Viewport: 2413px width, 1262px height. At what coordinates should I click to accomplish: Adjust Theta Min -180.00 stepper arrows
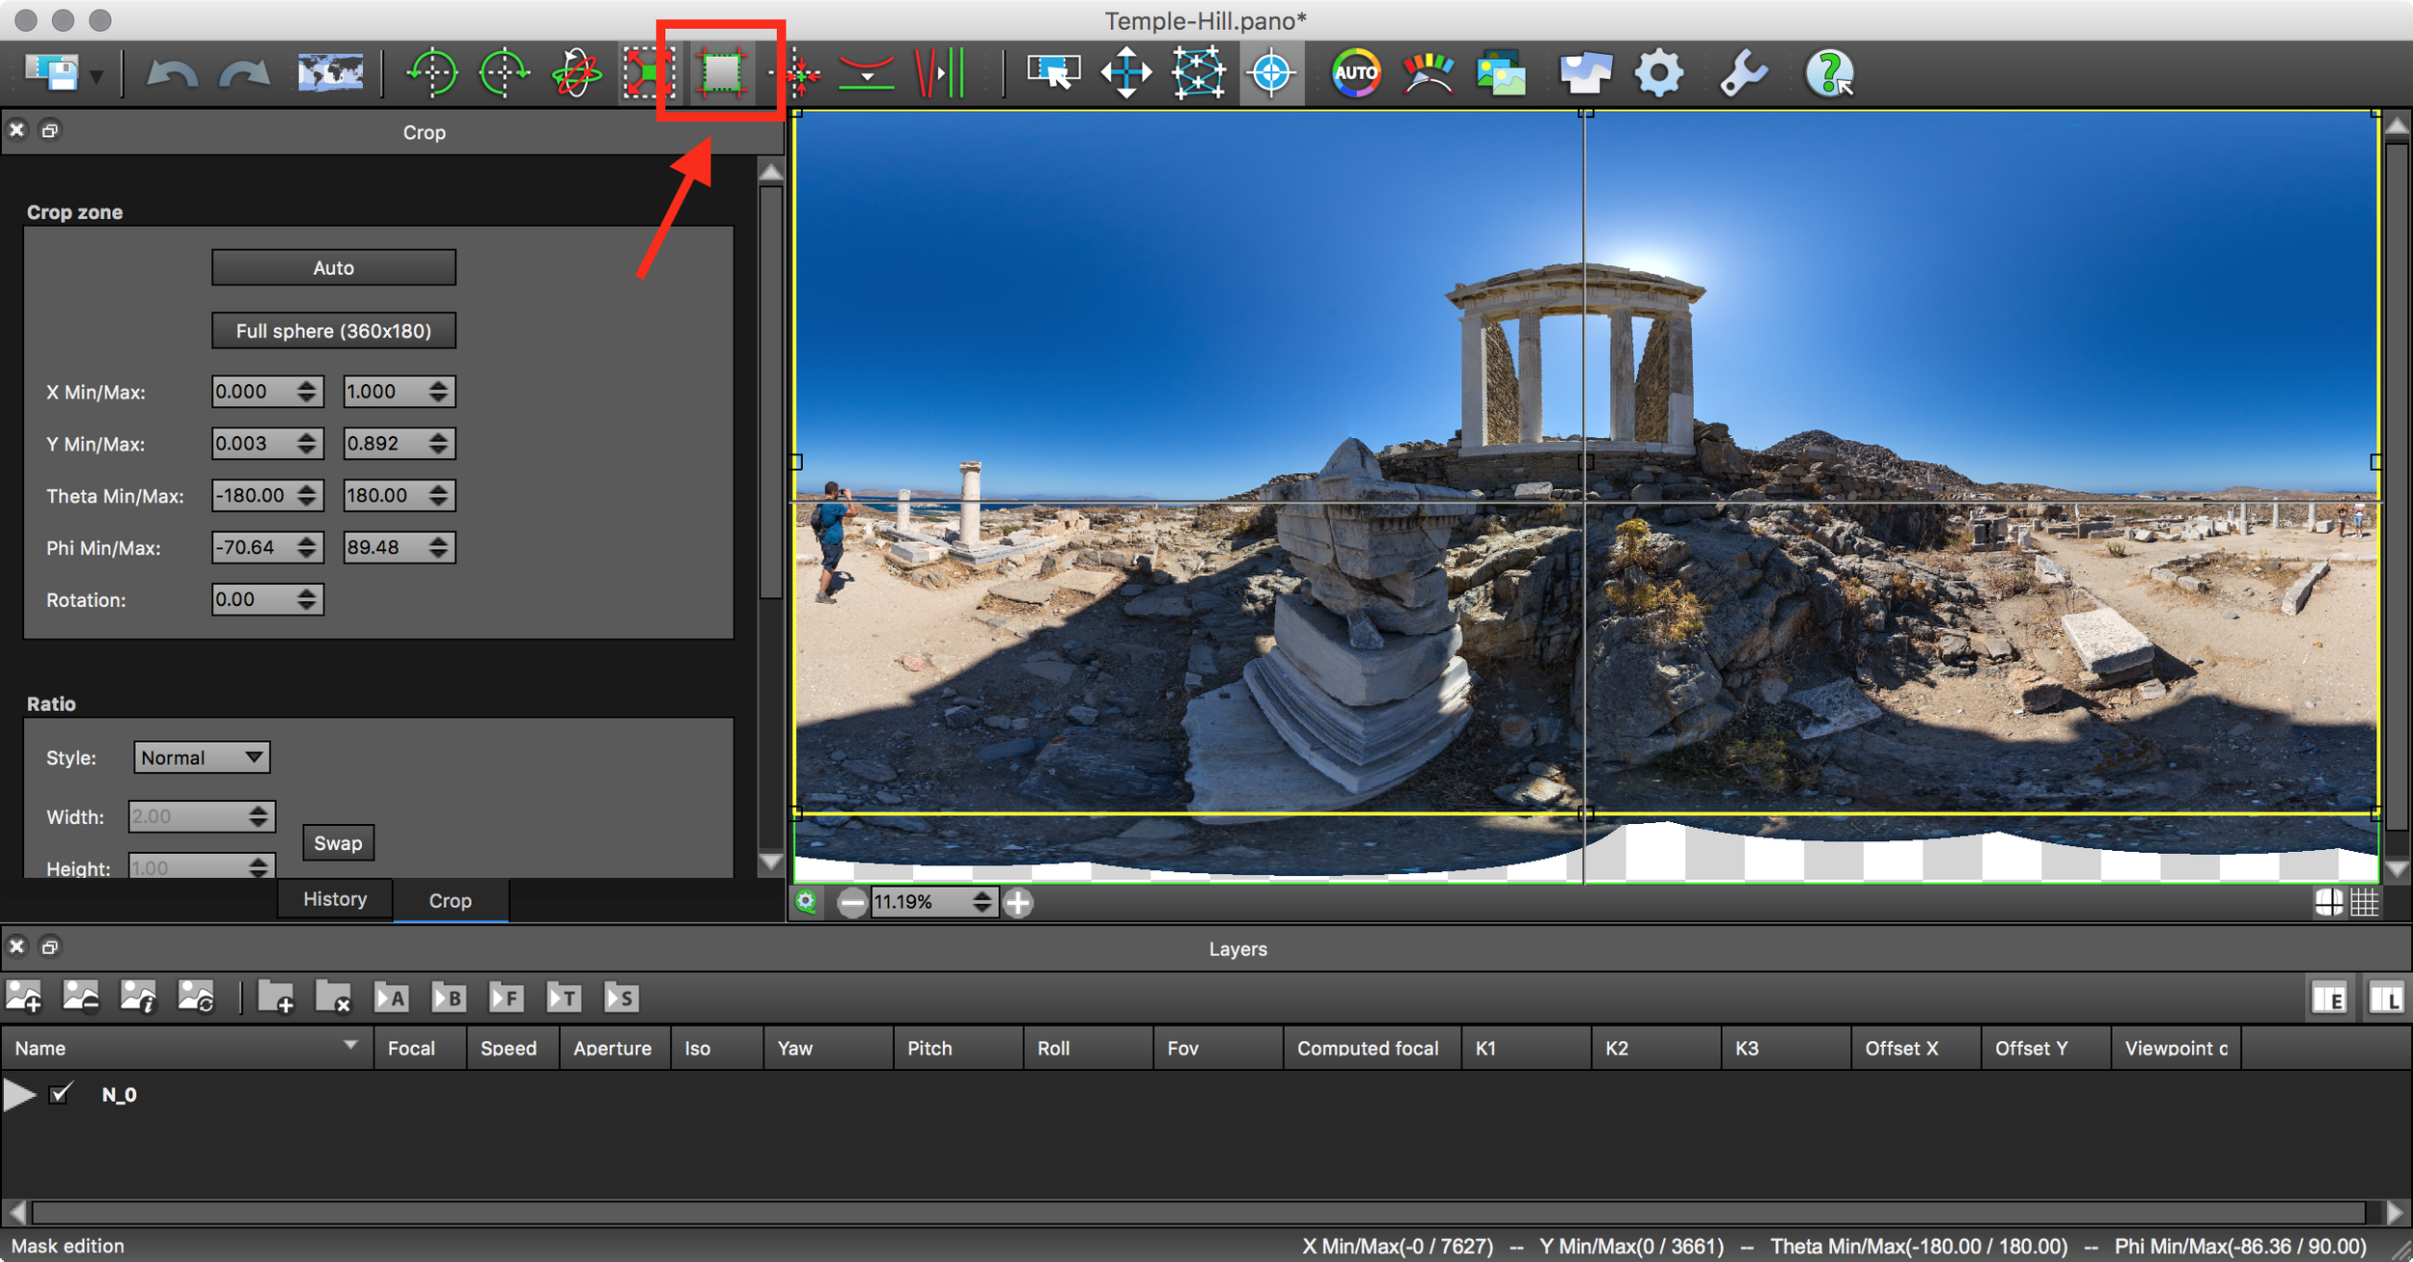(x=307, y=495)
